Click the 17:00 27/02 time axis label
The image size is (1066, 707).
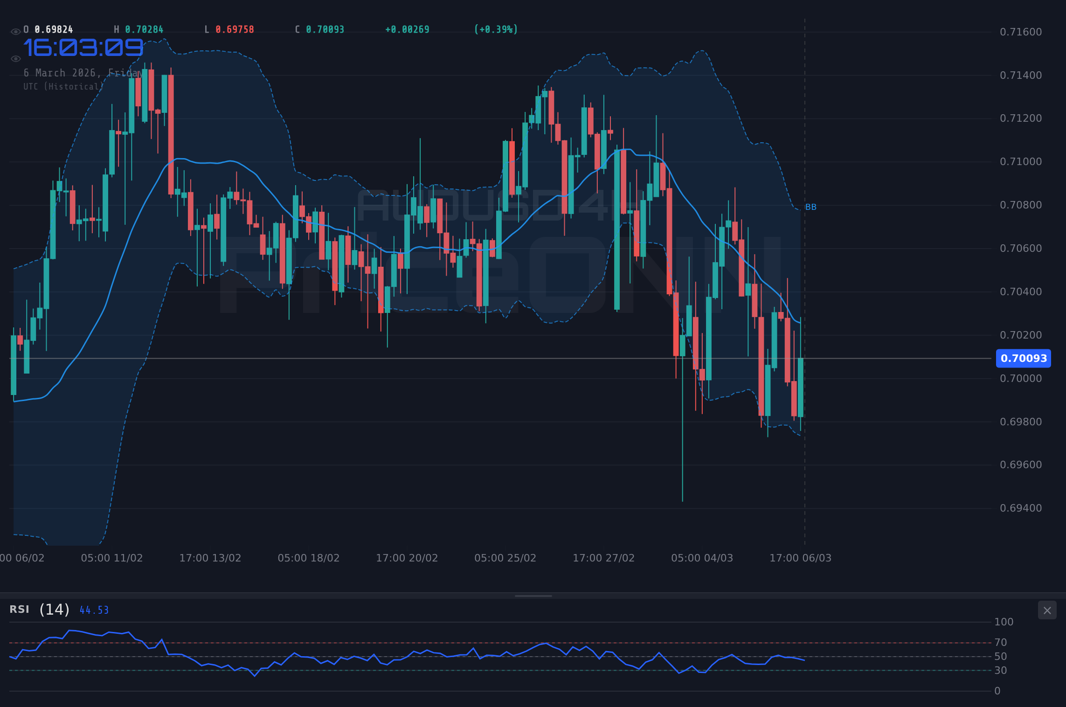point(604,558)
